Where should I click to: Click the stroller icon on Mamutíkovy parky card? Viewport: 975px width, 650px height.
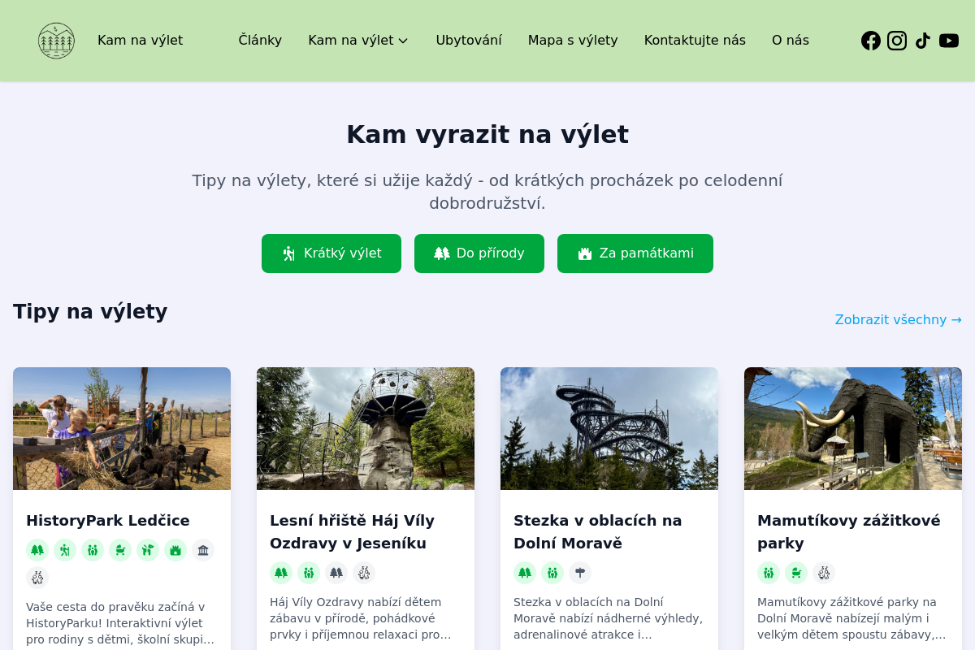click(x=796, y=573)
